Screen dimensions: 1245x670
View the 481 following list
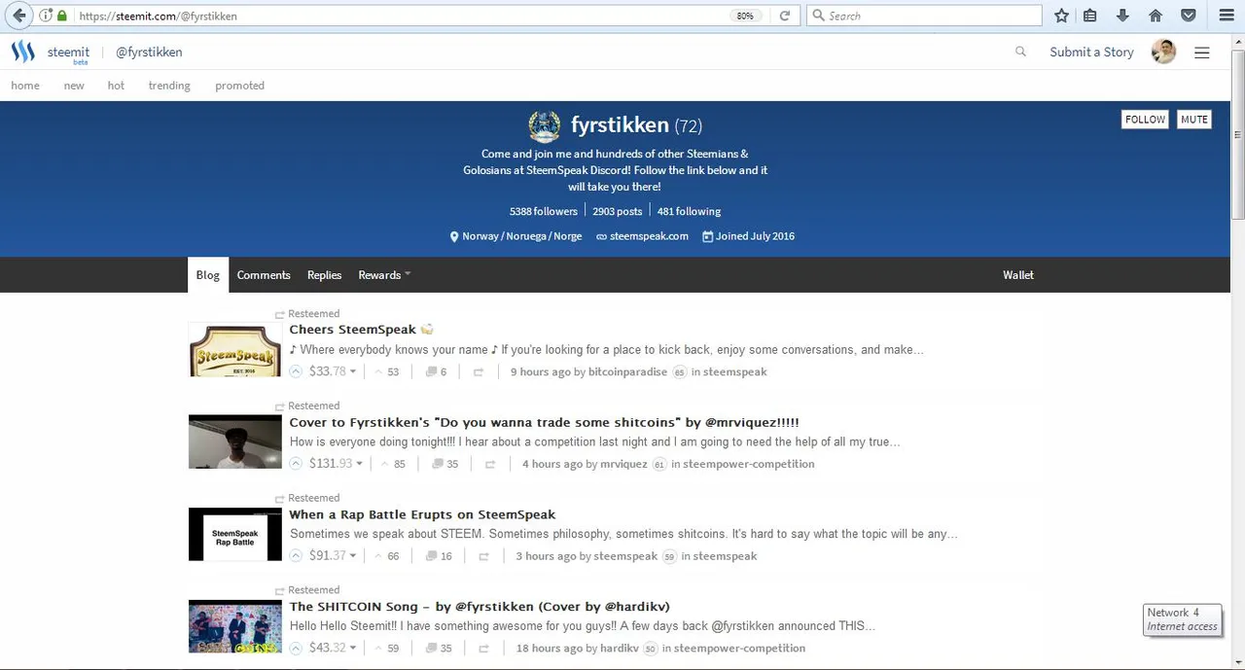pyautogui.click(x=689, y=211)
